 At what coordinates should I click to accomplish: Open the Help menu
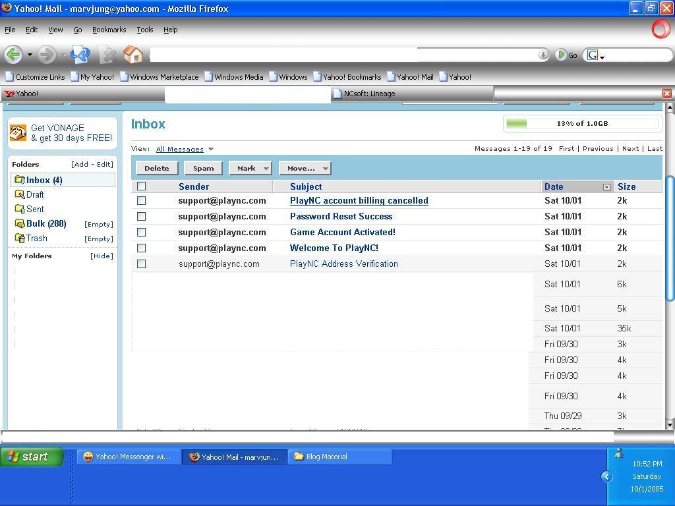[171, 30]
